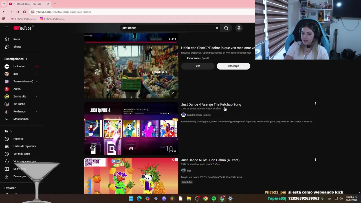Open the Instagram 'STREAM DULCES M...' bookmark

52,19
